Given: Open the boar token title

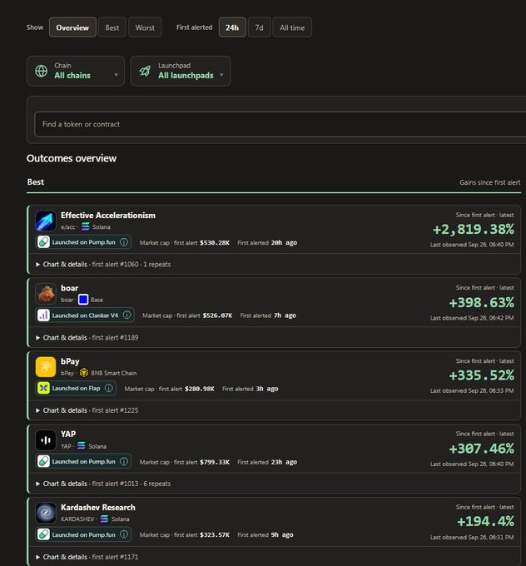Looking at the screenshot, I should [69, 288].
